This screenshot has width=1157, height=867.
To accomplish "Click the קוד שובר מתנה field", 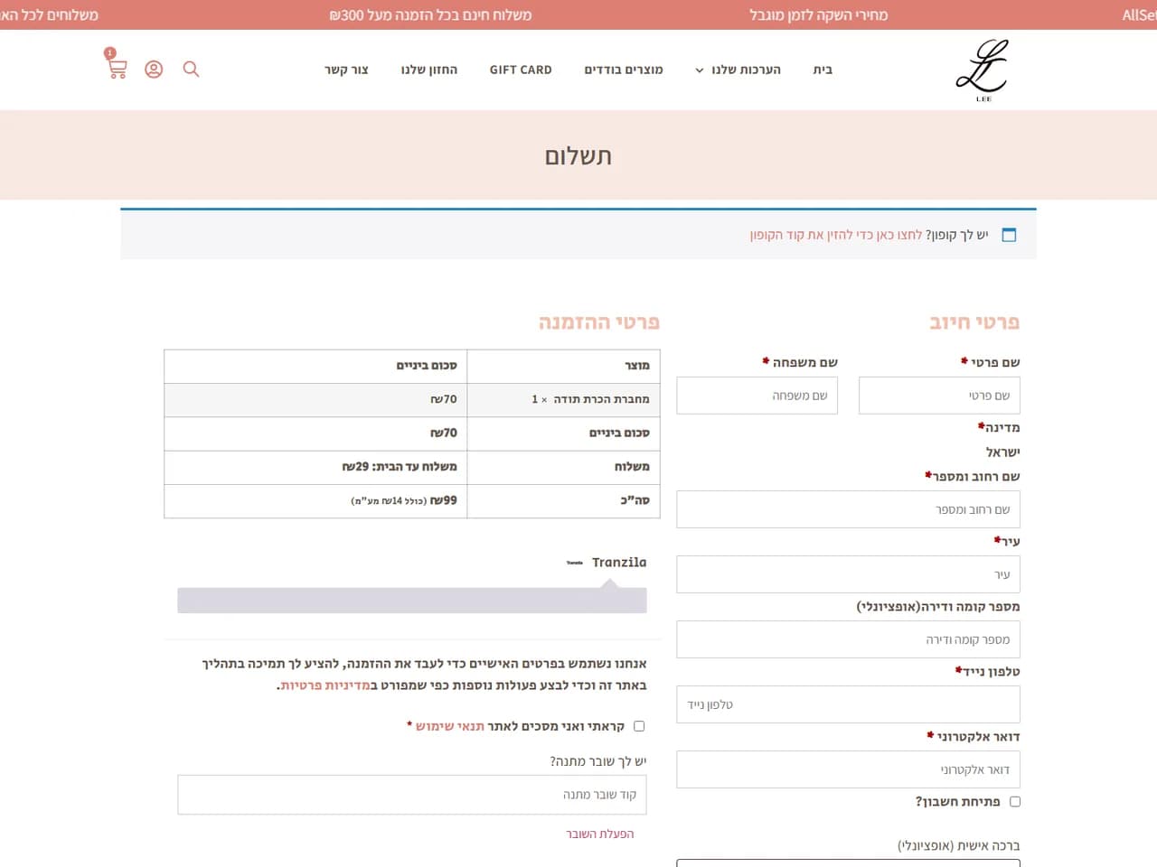I will pyautogui.click(x=412, y=795).
